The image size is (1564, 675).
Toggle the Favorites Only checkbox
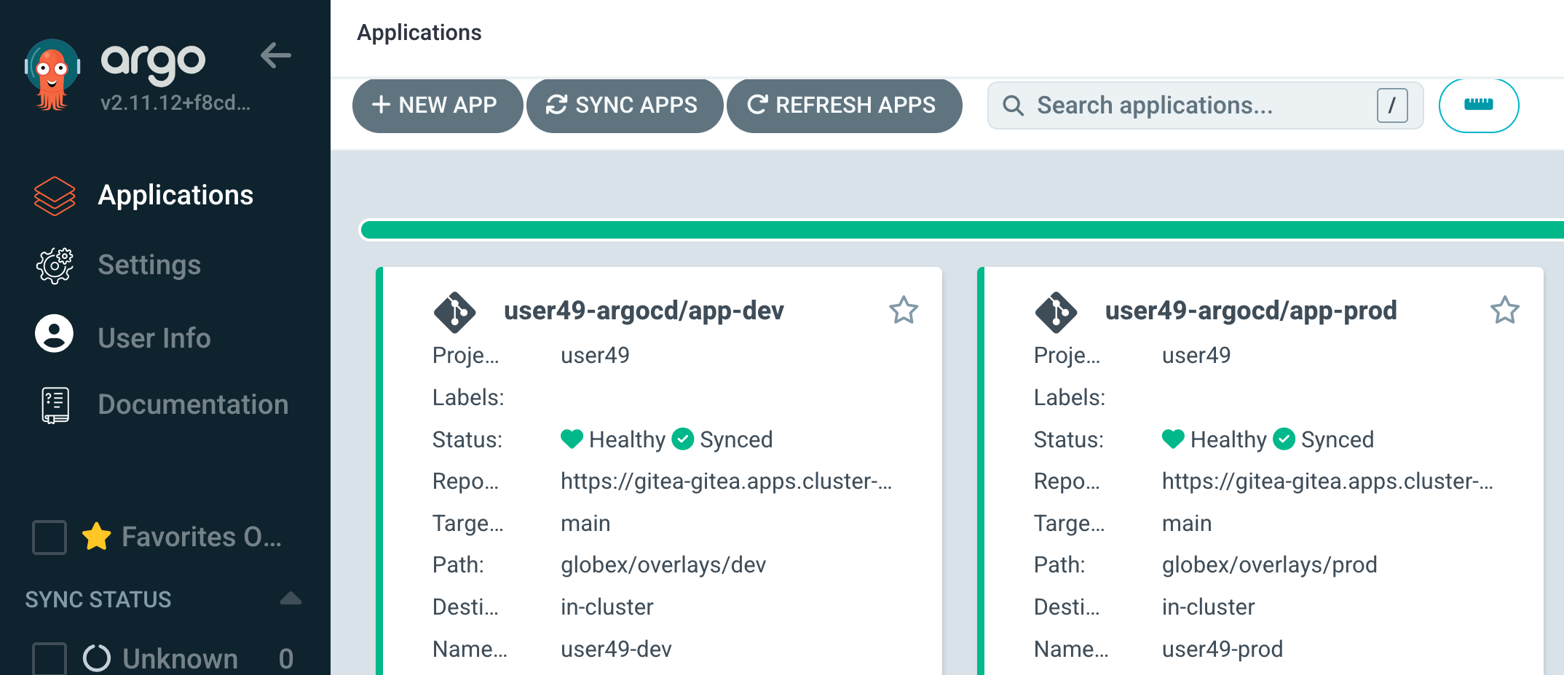tap(50, 538)
